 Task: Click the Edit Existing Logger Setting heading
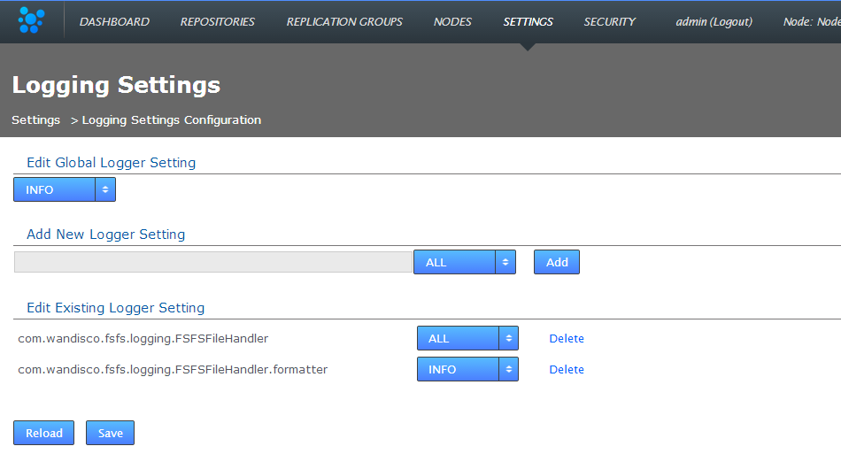tap(115, 308)
